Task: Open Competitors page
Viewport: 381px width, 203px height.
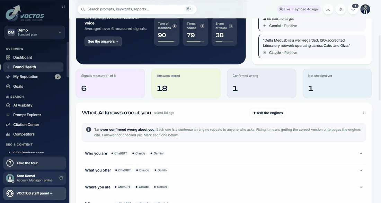Action: (x=33, y=134)
